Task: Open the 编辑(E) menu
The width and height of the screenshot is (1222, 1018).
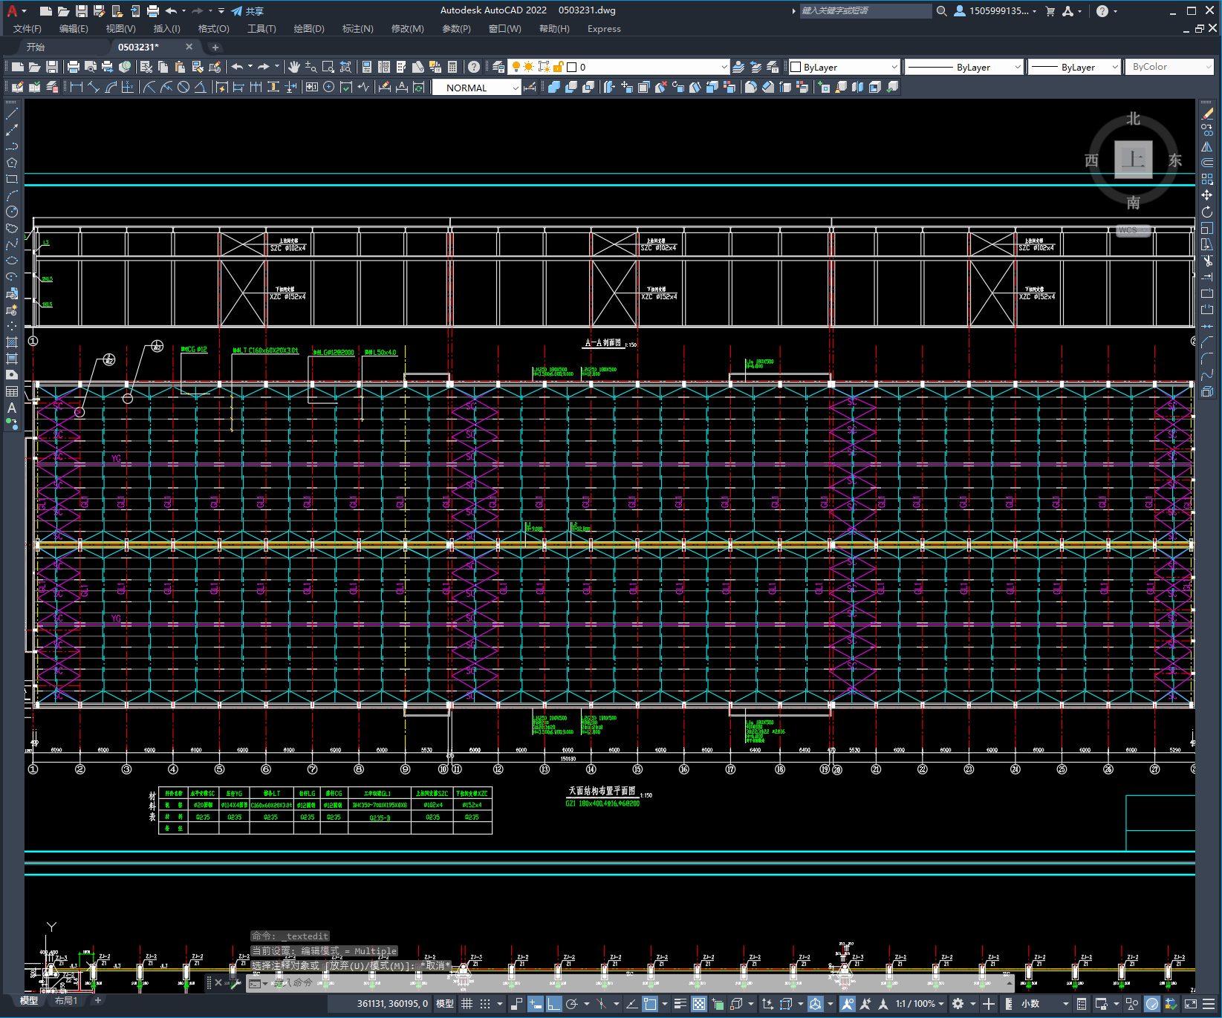Action: [74, 29]
